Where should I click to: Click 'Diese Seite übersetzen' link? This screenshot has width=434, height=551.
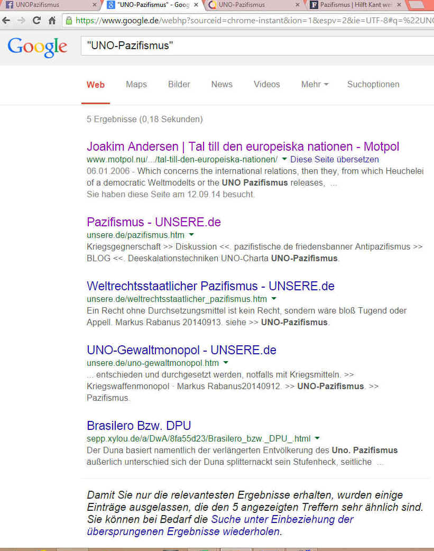click(x=334, y=159)
